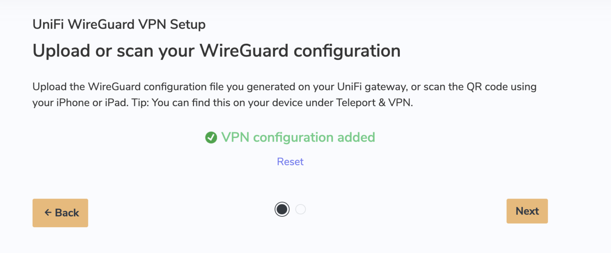
Task: Click the active page indicator dot
Action: pyautogui.click(x=282, y=209)
